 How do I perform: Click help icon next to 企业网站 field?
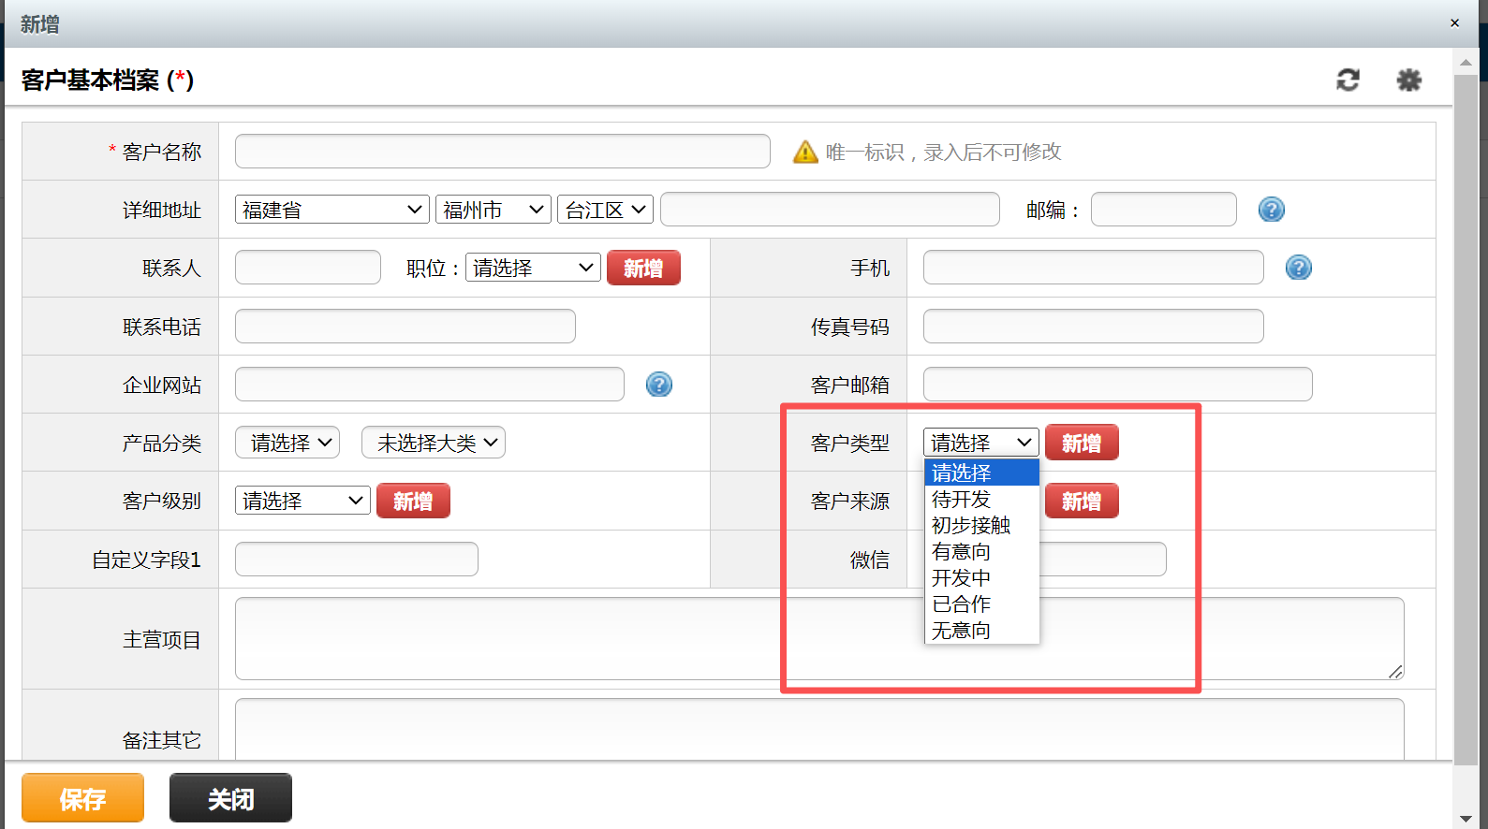pyautogui.click(x=659, y=385)
